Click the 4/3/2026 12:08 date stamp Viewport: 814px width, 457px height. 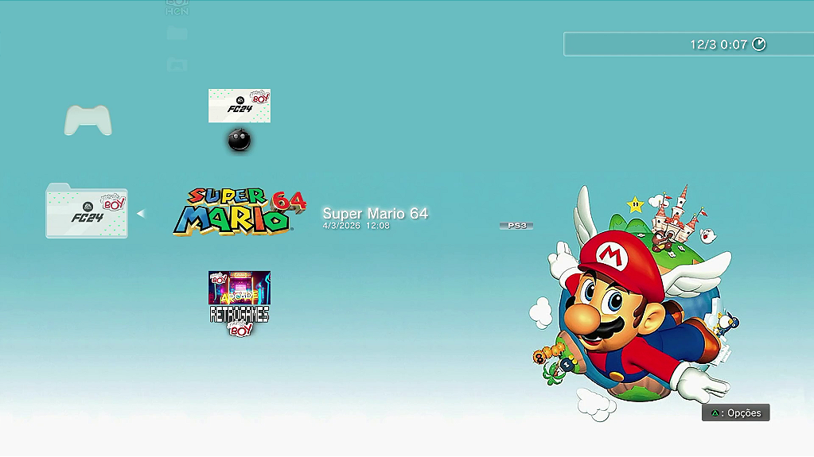pos(356,226)
